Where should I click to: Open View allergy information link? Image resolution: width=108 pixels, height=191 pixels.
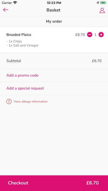(x=31, y=102)
